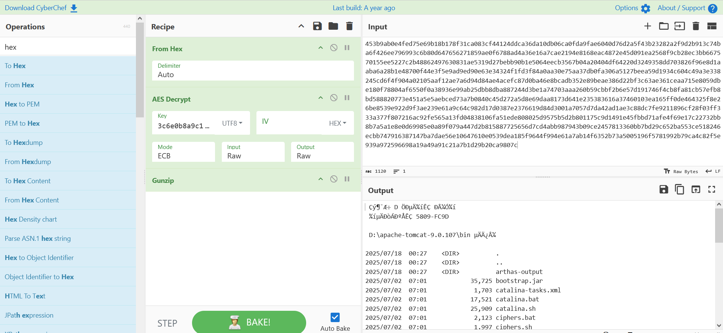Disable the Gunzip operation

[334, 179]
